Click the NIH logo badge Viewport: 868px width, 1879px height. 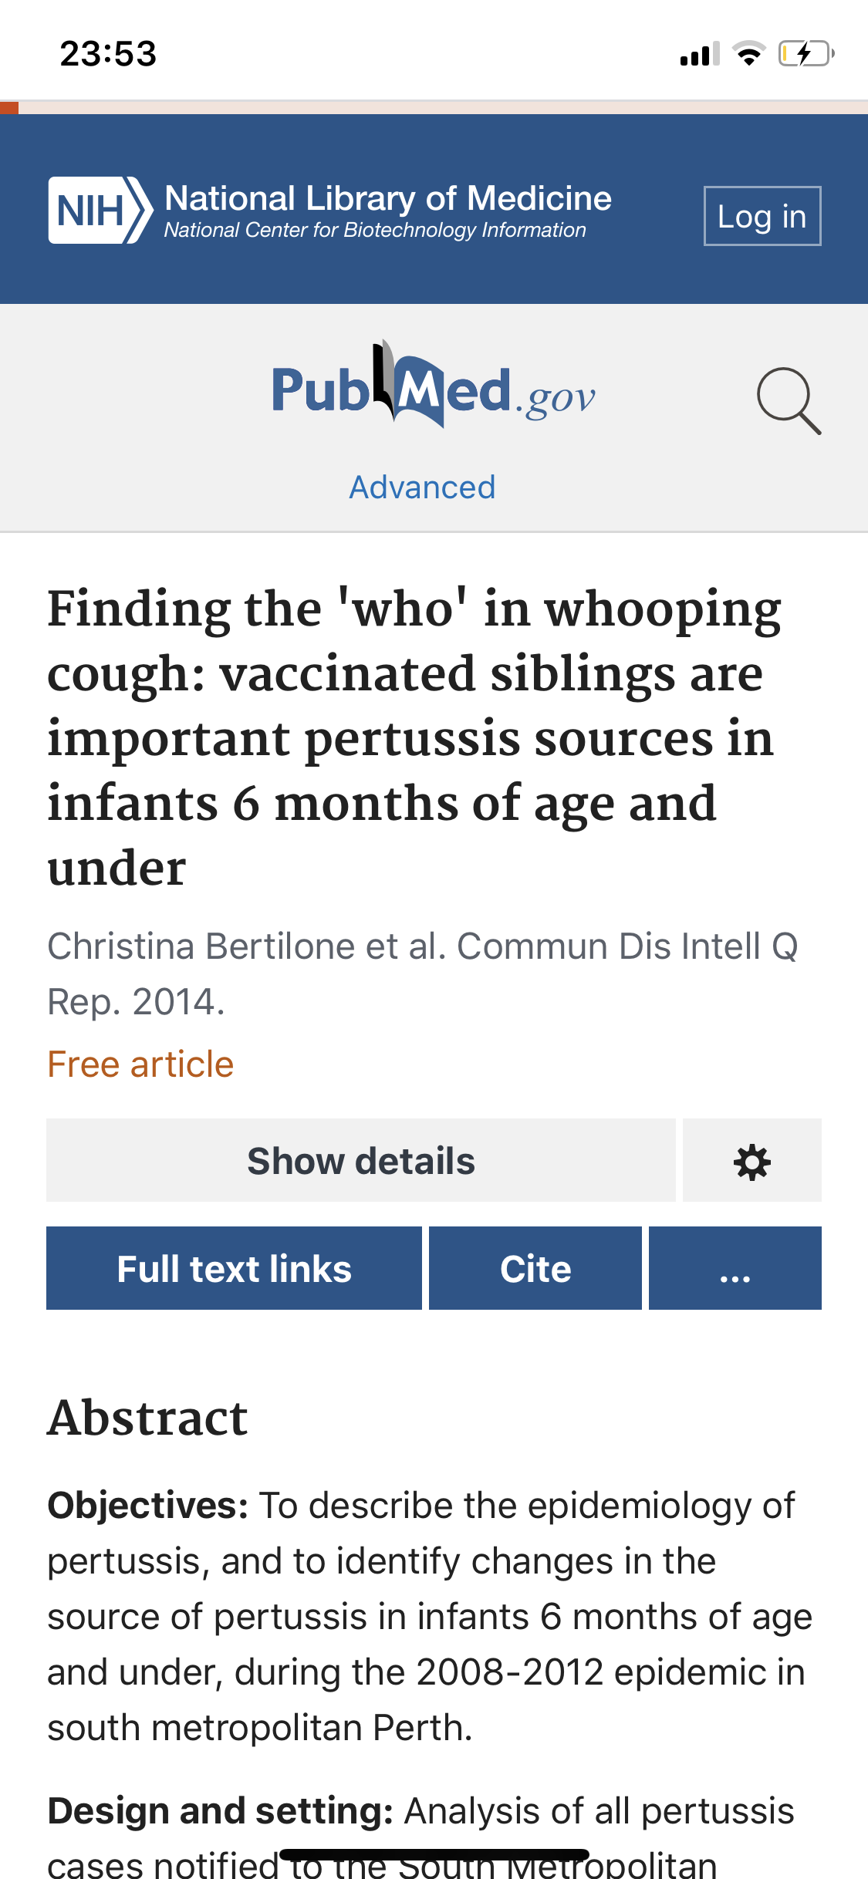click(x=100, y=210)
